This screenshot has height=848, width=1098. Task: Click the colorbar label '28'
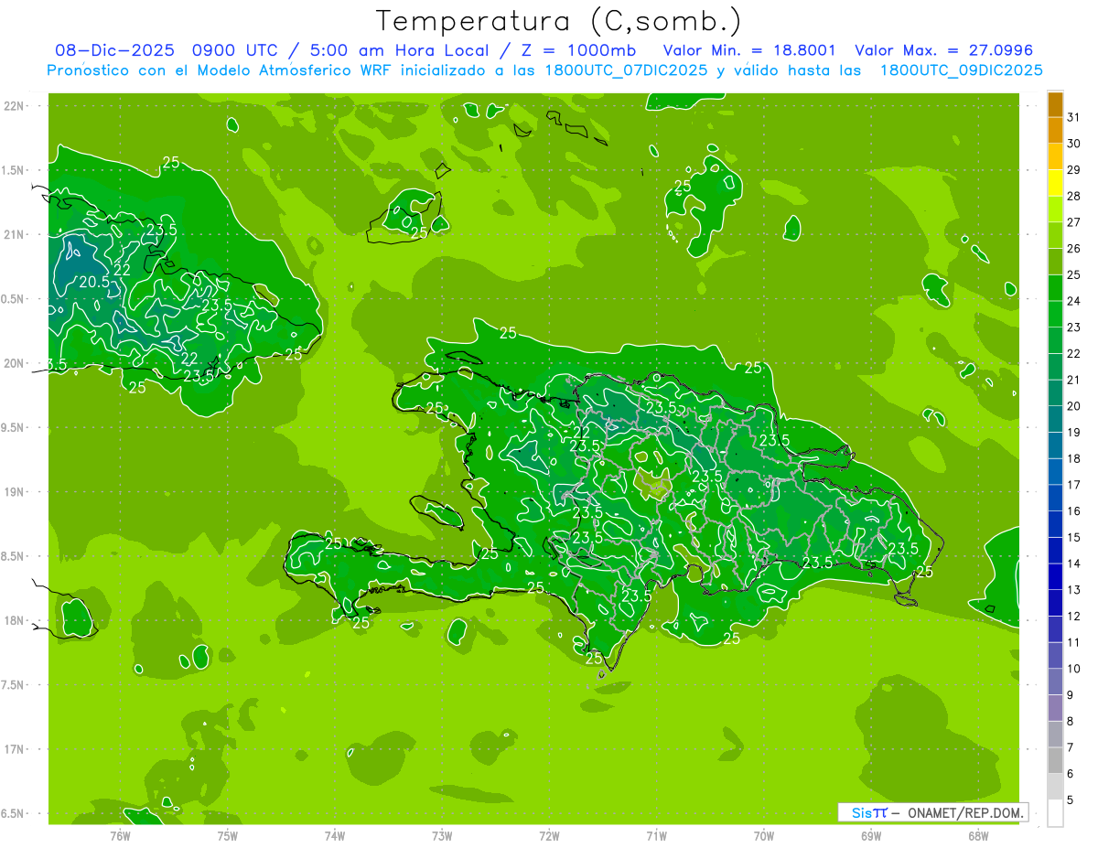[1074, 196]
